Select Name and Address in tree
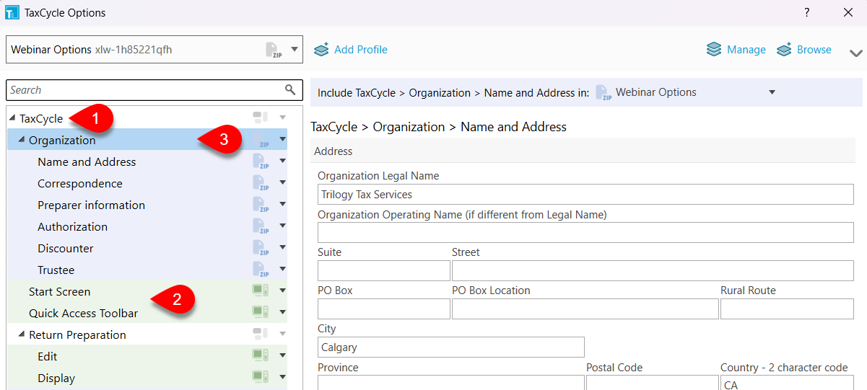This screenshot has height=390, width=867. (87, 161)
